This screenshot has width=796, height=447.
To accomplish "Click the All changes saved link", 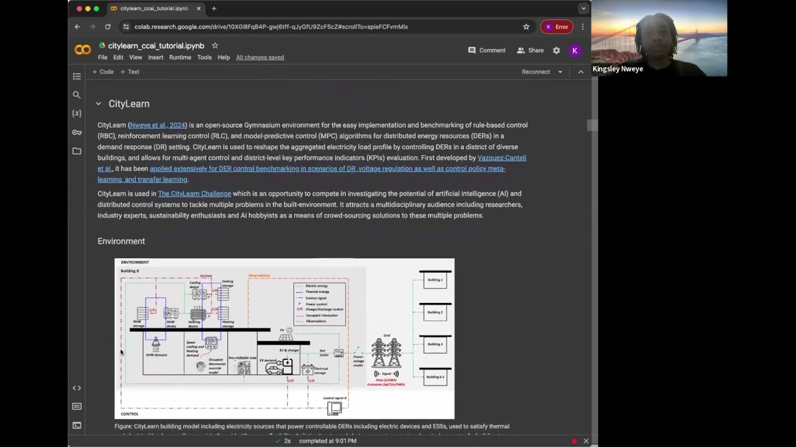I will click(x=260, y=58).
